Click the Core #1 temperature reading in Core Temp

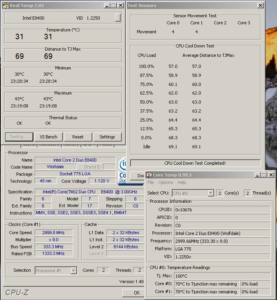[x=207, y=292]
